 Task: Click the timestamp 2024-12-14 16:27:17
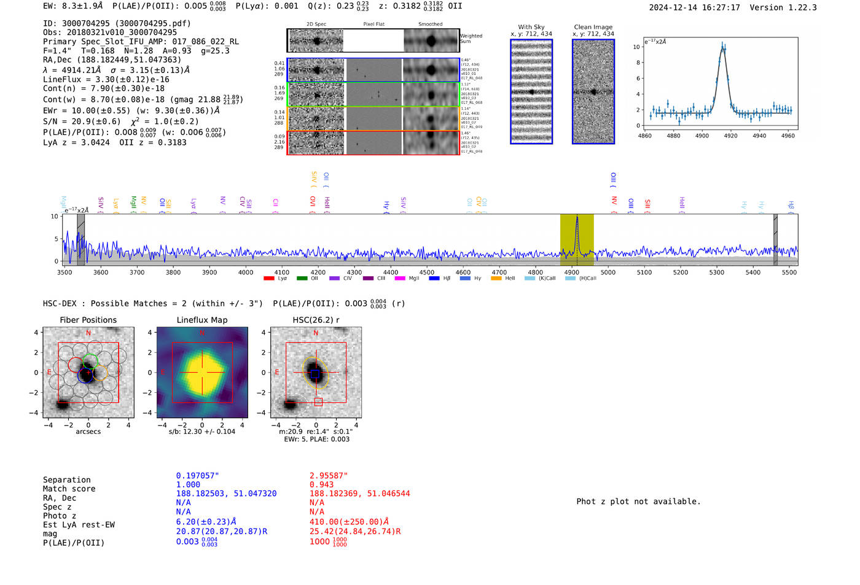click(x=694, y=7)
